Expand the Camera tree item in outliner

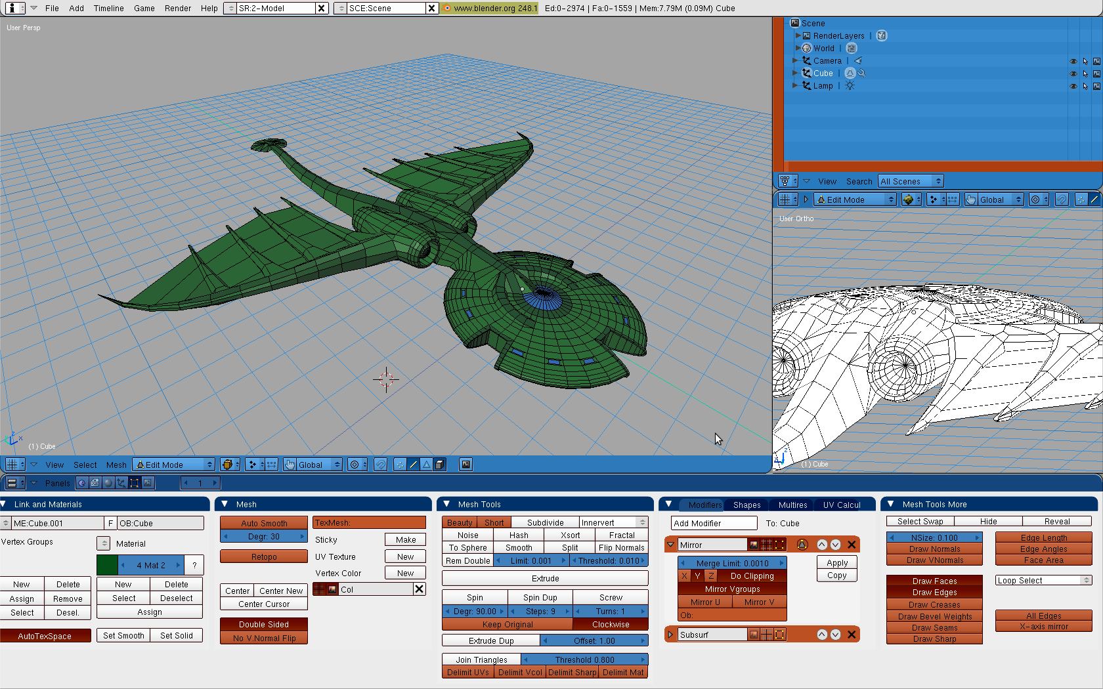point(795,60)
